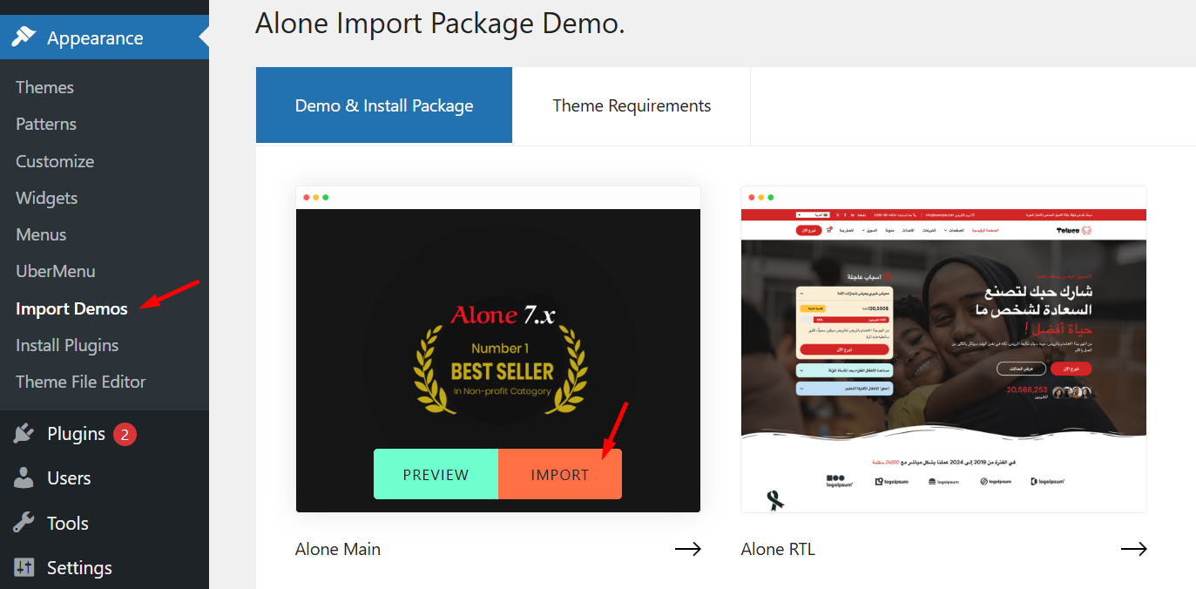Open Themes submenu item

(44, 87)
